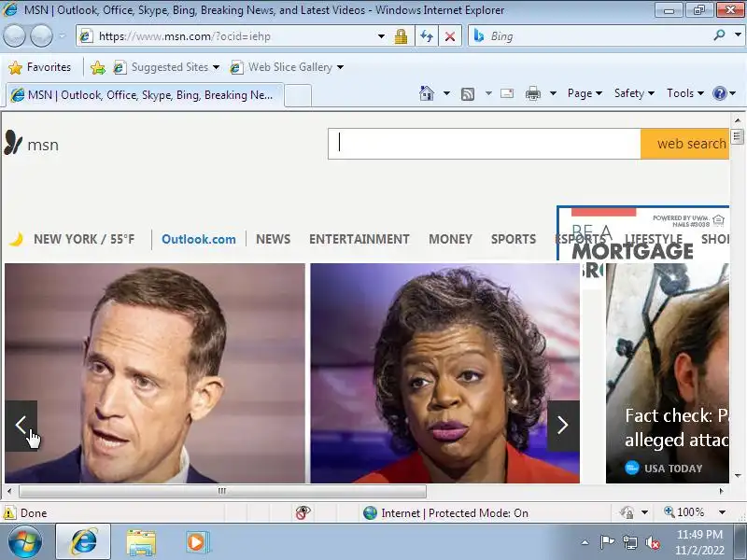The height and width of the screenshot is (560, 747).
Task: Click the privacy report eye icon
Action: [303, 512]
